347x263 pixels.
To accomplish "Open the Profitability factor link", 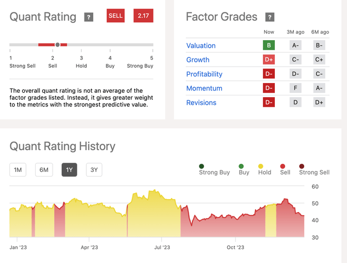I will pos(204,74).
